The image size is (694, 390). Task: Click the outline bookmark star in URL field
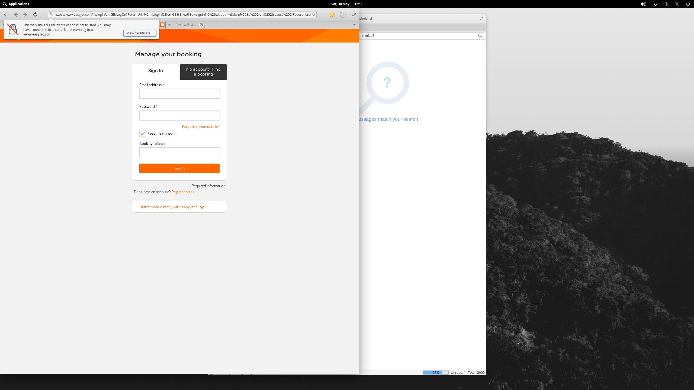click(313, 15)
